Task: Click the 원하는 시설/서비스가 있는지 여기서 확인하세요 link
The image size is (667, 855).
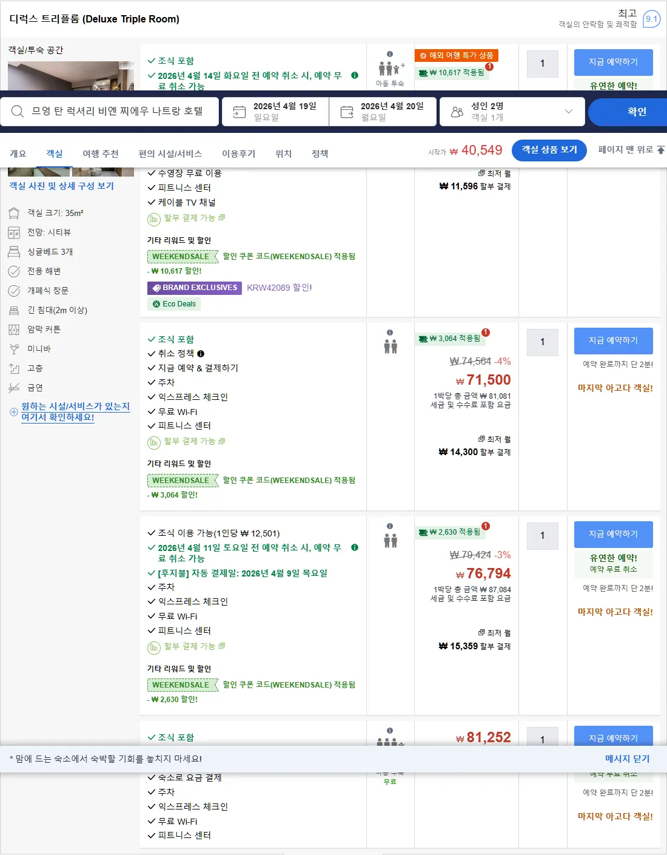Action: click(x=76, y=412)
